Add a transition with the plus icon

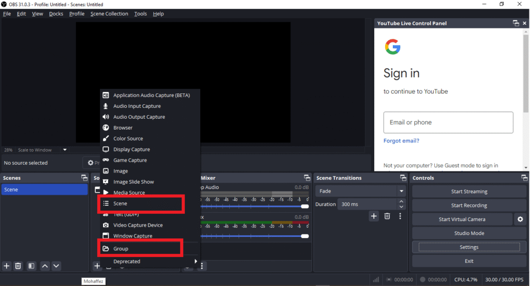(374, 216)
